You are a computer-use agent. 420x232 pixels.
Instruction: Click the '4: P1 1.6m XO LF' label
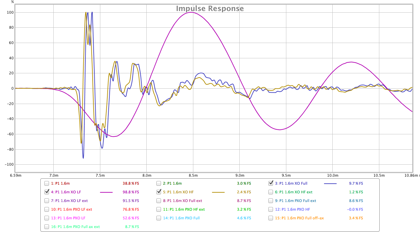(66, 192)
